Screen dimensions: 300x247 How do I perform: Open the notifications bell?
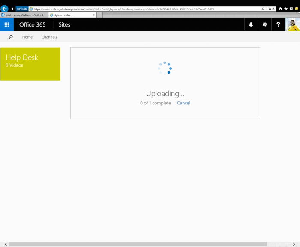251,24
